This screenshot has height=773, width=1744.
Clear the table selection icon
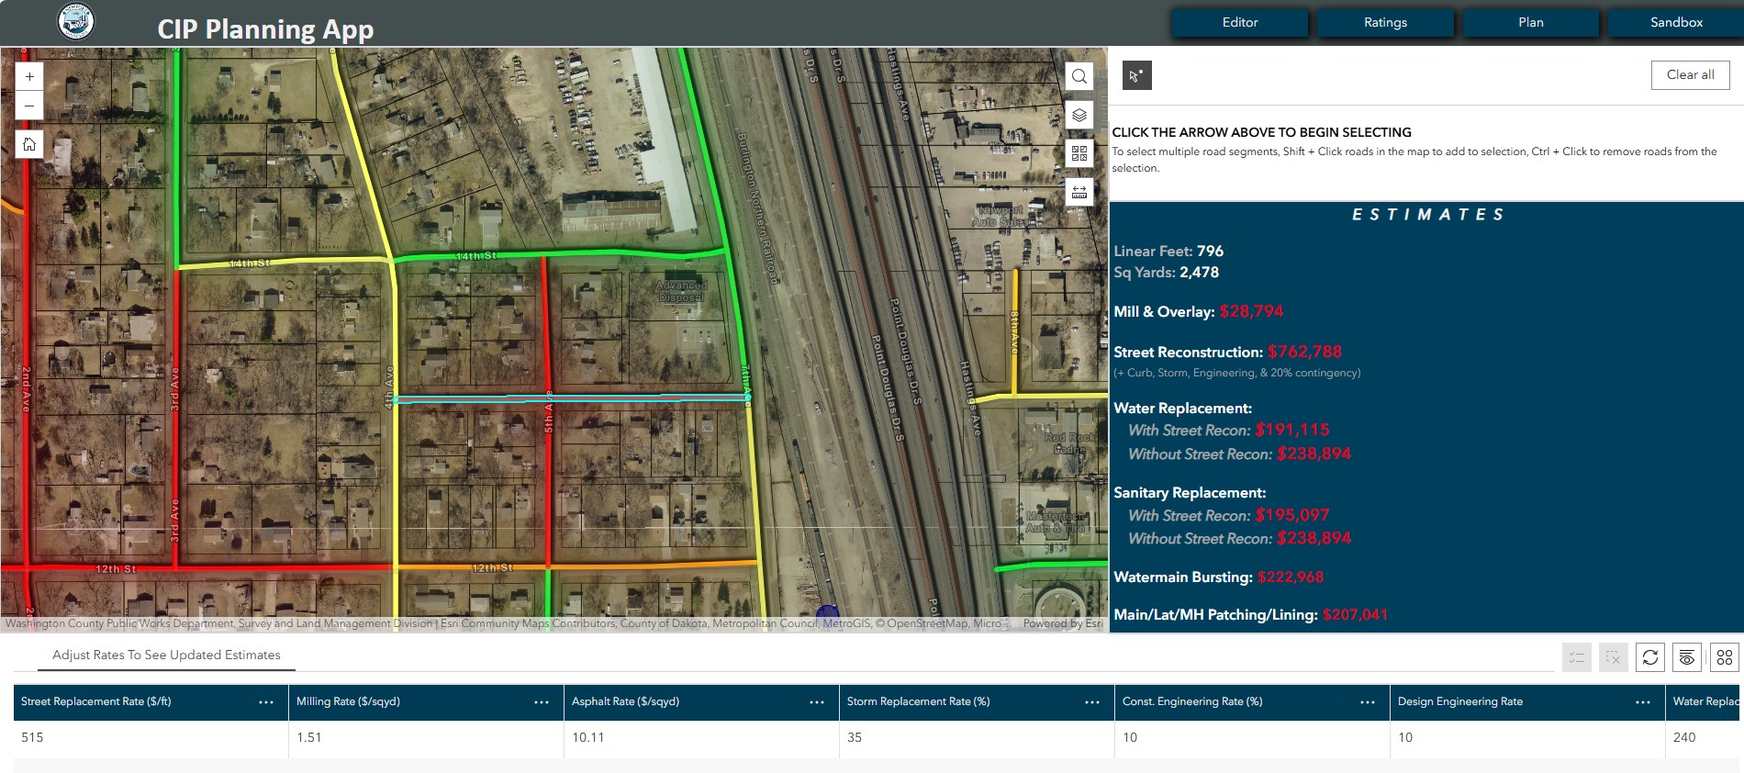1614,657
